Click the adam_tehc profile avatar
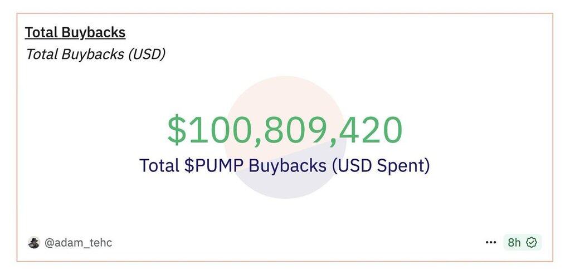Screen dimensions: 575x275 pyautogui.click(x=34, y=242)
